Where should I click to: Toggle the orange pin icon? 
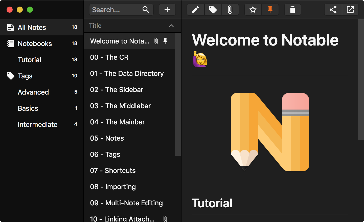(270, 10)
